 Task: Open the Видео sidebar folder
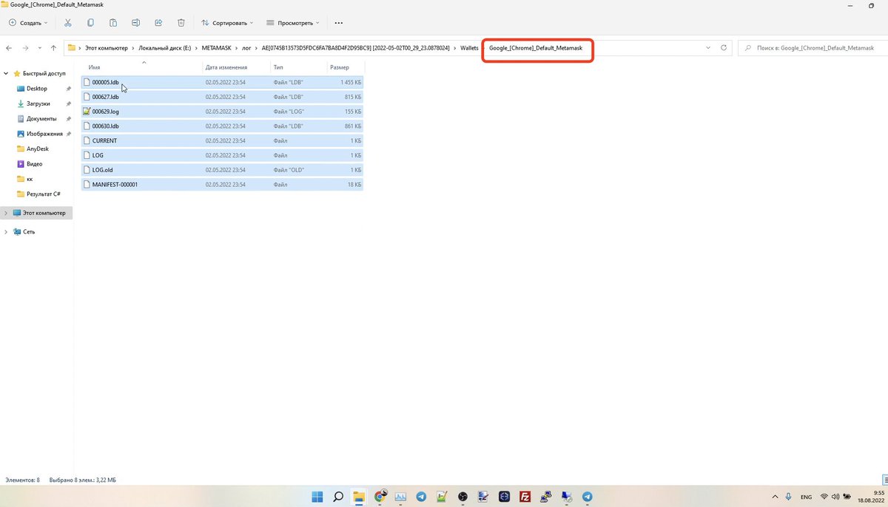[34, 164]
